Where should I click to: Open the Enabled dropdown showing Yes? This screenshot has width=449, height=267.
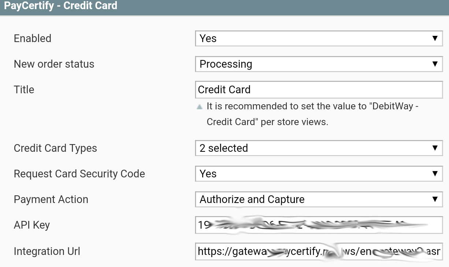tap(319, 38)
